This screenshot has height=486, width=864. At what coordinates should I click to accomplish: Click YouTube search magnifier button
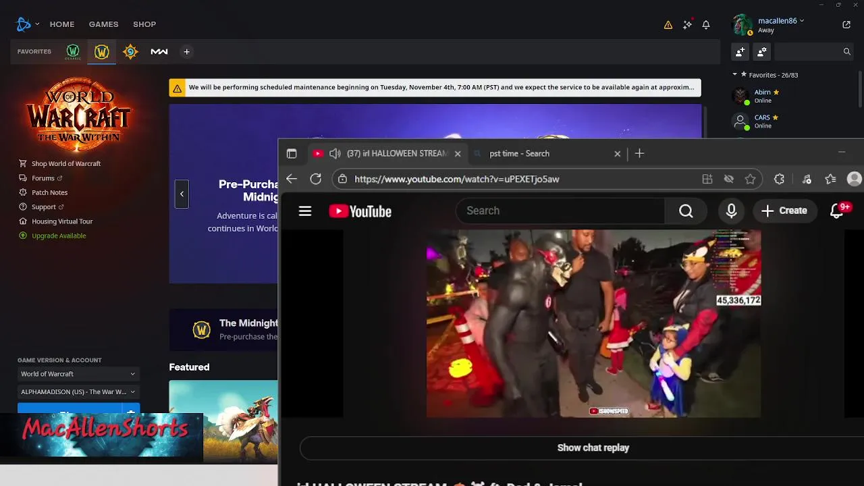[x=686, y=211]
